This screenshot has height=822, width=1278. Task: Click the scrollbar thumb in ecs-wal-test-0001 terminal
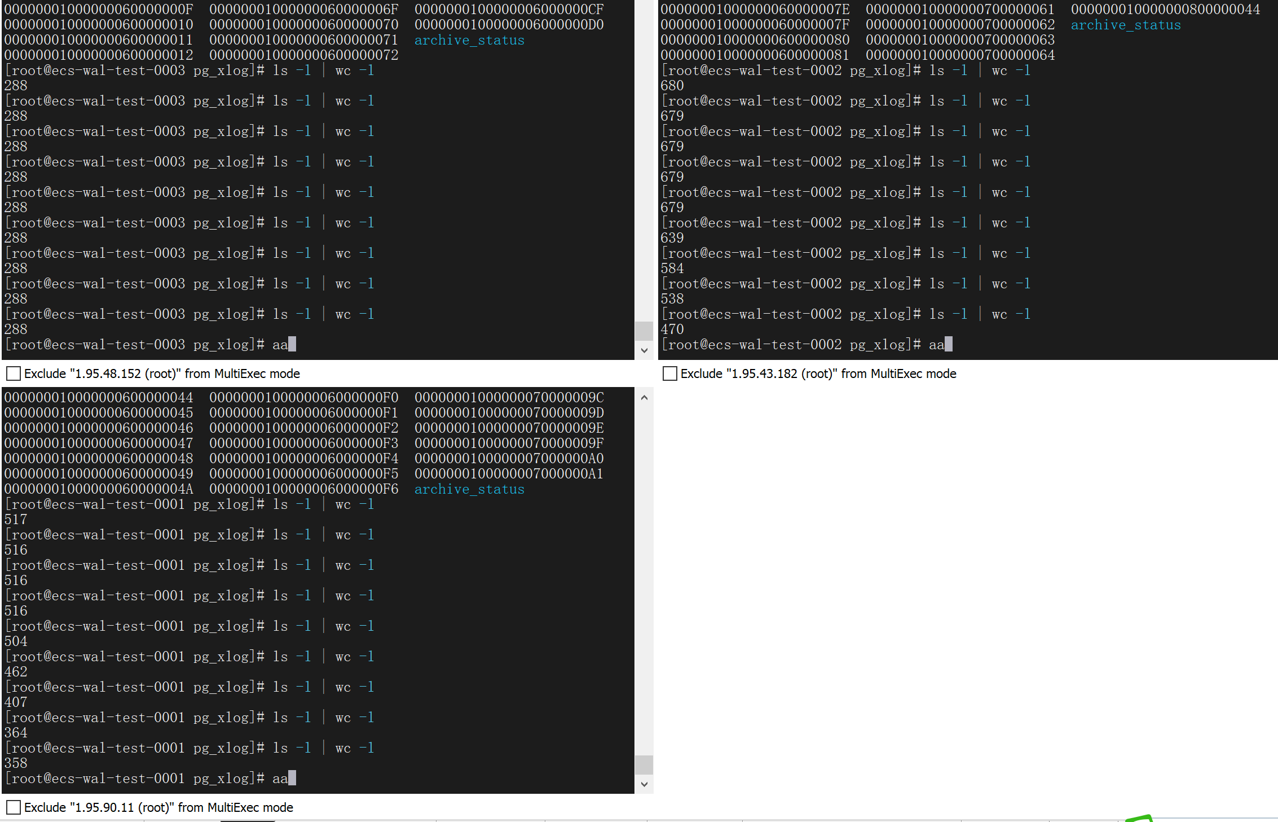tap(644, 765)
